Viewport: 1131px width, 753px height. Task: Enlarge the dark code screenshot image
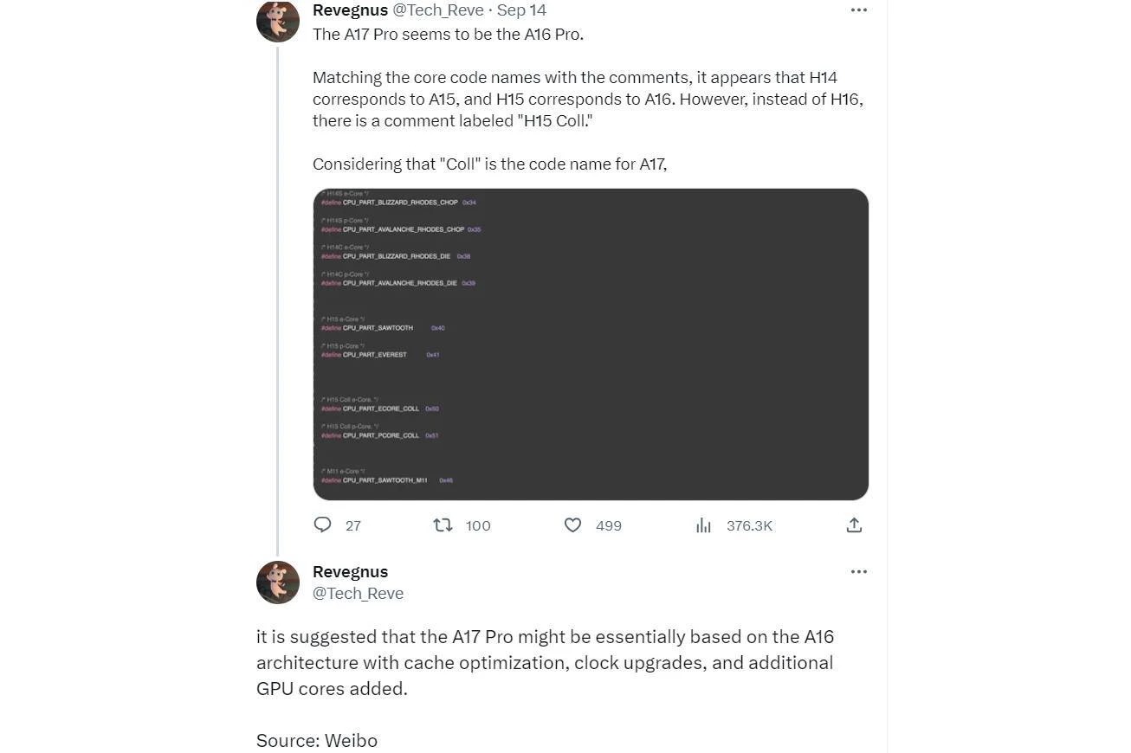(x=591, y=344)
